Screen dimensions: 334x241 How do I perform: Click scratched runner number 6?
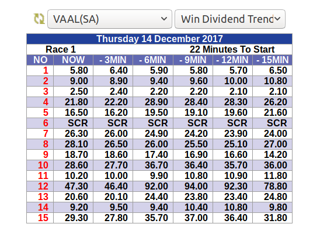click(46, 123)
